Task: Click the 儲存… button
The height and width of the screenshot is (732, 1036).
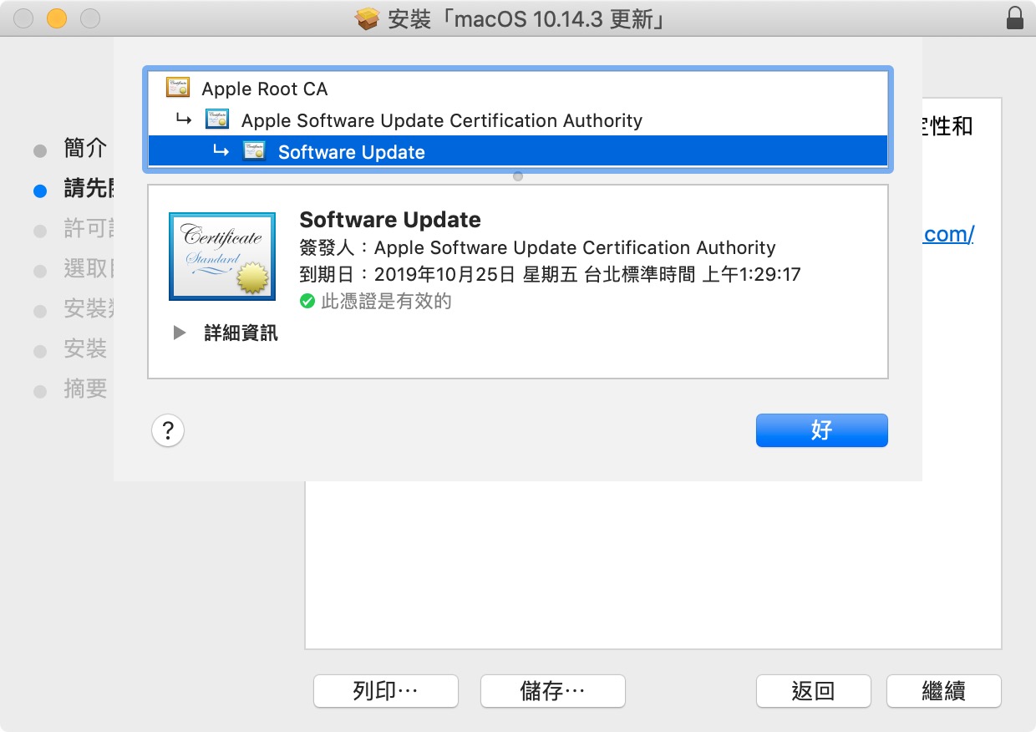Action: click(x=553, y=691)
